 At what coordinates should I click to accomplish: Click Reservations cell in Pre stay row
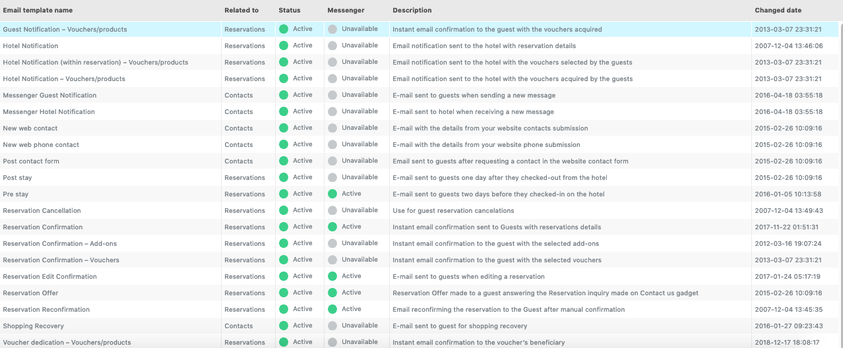pyautogui.click(x=245, y=194)
